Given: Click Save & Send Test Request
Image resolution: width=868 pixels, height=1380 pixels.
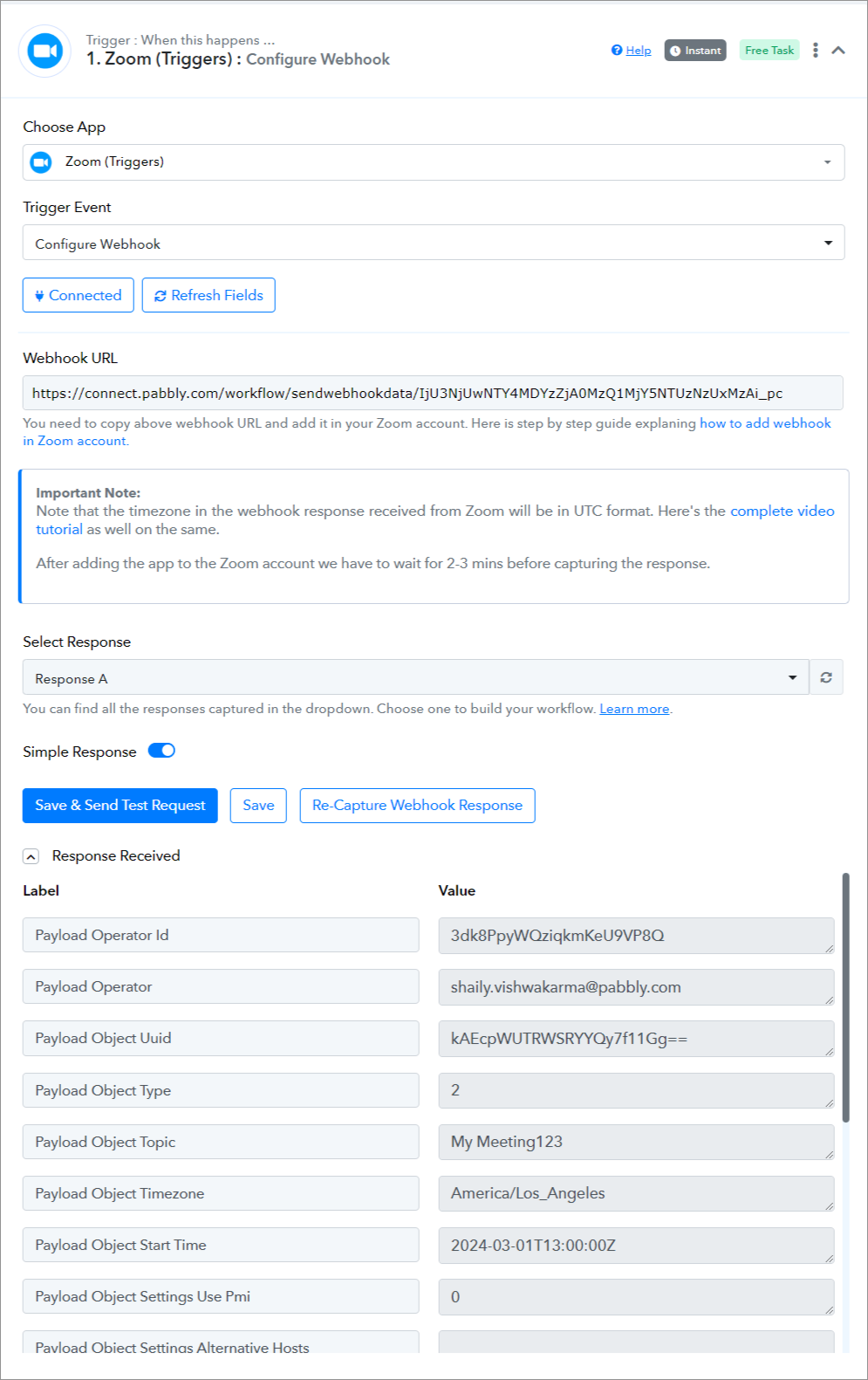Looking at the screenshot, I should coord(120,806).
